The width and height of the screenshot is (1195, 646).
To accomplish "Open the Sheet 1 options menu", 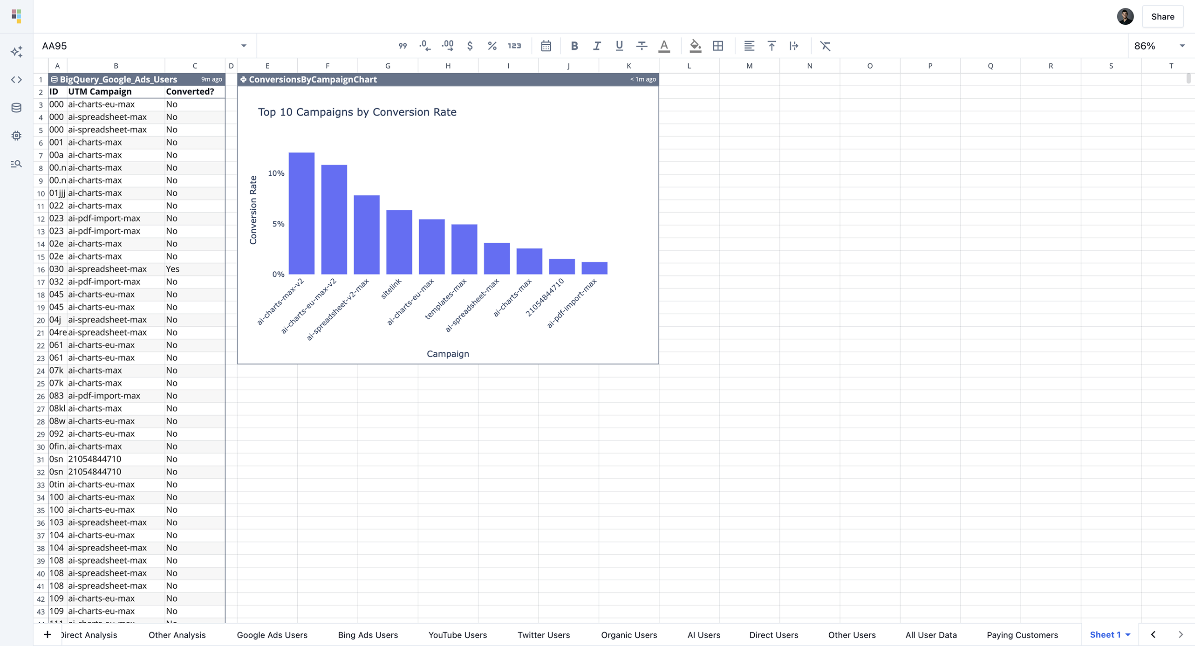I will coord(1128,634).
